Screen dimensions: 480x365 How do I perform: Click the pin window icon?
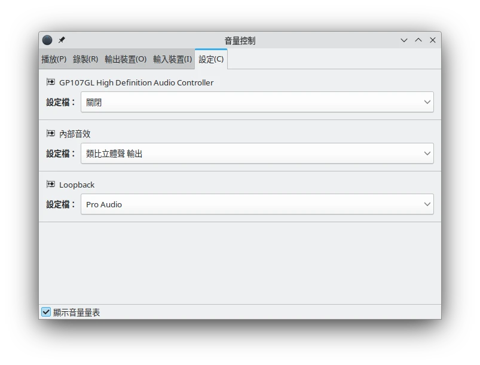[62, 40]
